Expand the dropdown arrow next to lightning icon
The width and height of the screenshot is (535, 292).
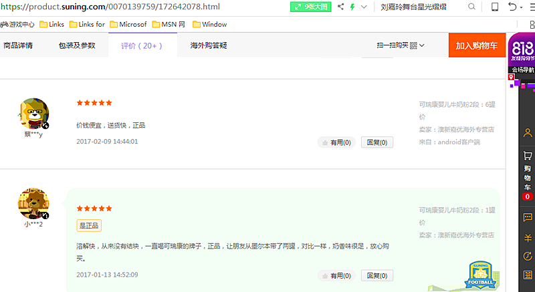click(364, 7)
